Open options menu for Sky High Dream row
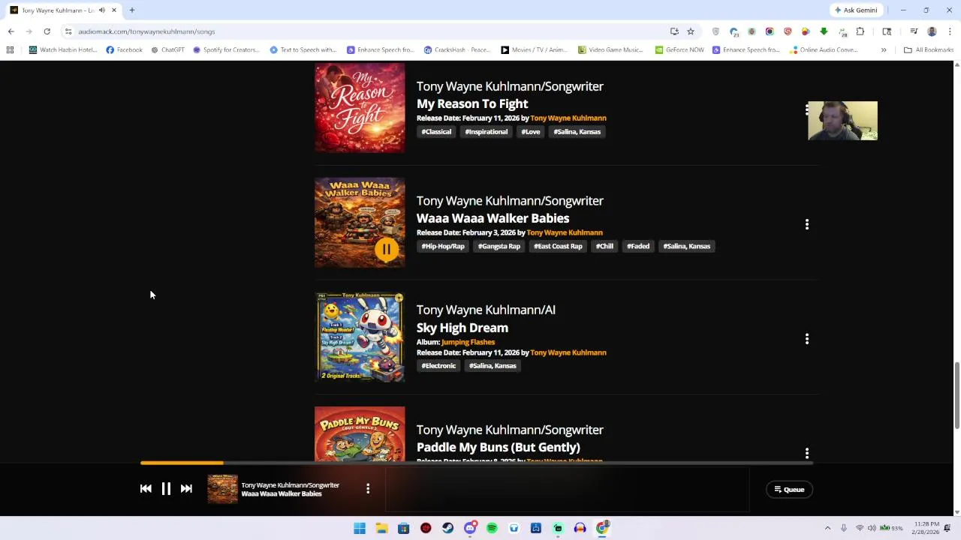 point(807,339)
